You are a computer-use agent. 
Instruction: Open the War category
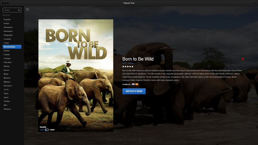(5, 105)
